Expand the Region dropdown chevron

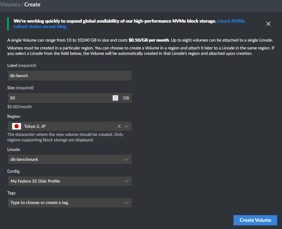click(127, 126)
